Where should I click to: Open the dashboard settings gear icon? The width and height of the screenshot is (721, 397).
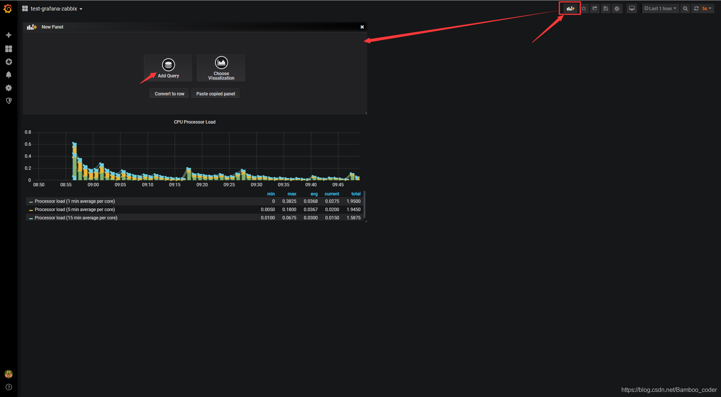[617, 8]
